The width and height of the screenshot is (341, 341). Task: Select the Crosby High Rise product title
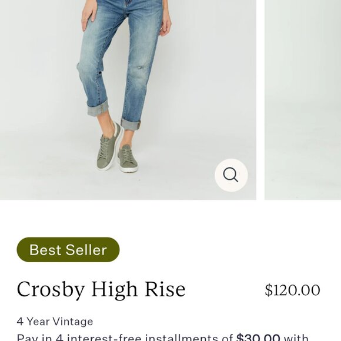point(101,289)
